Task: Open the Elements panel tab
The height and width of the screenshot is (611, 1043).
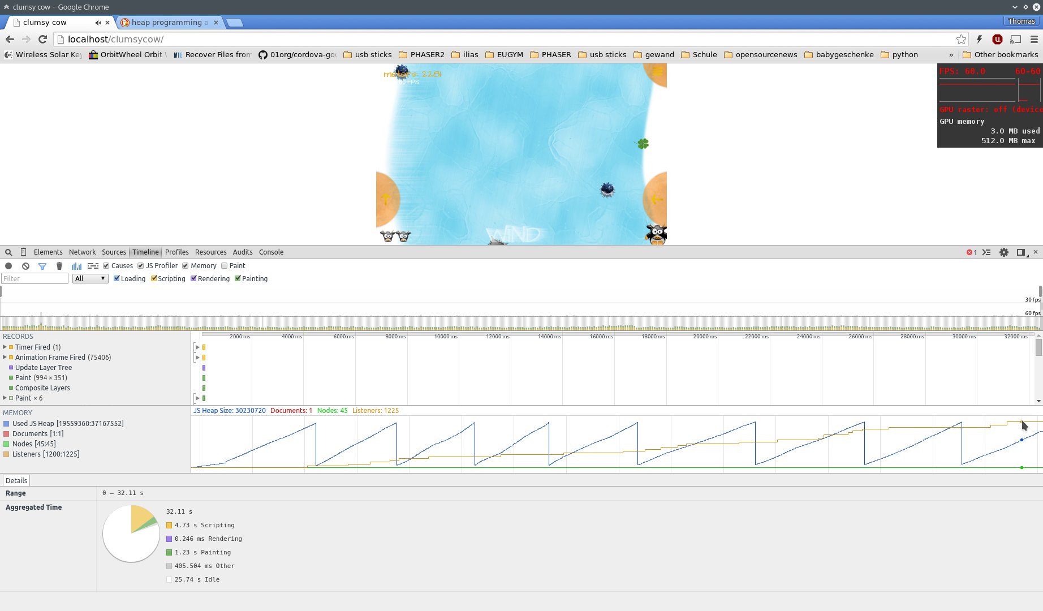Action: (x=48, y=252)
